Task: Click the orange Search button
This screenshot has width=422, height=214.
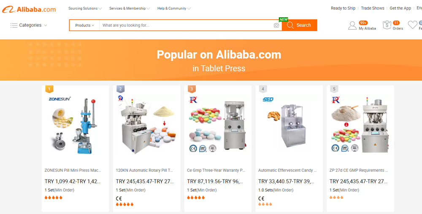Action: coord(300,25)
